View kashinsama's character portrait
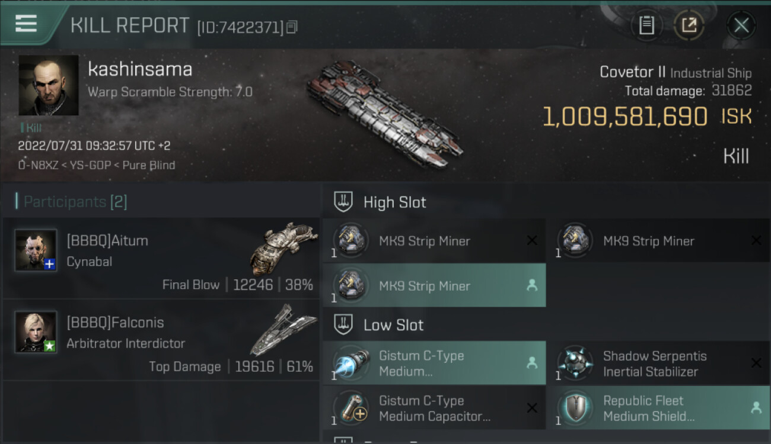Screen dimensions: 771x444 tap(48, 85)
